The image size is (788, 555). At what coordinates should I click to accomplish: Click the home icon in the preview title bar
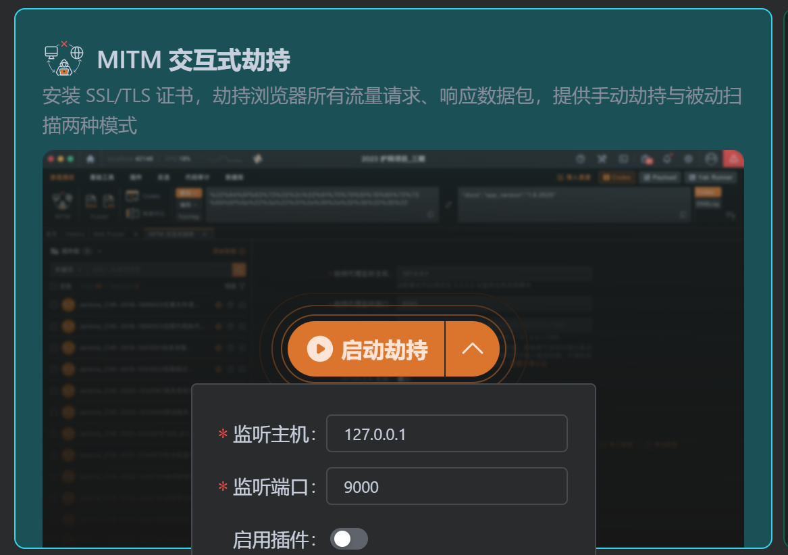90,159
